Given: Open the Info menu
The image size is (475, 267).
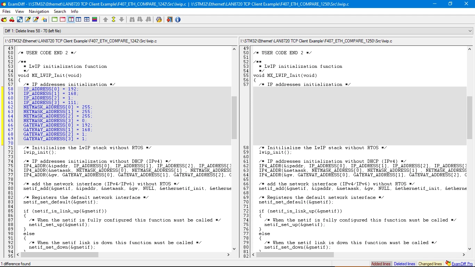Looking at the screenshot, I should pyautogui.click(x=74, y=11).
